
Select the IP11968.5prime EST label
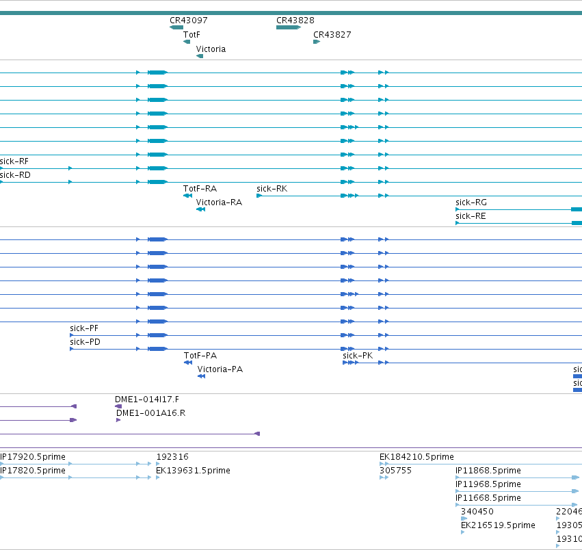click(x=488, y=484)
